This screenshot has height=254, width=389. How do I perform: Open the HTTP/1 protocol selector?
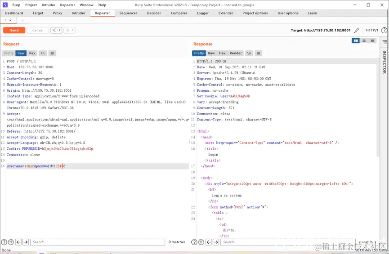point(372,30)
